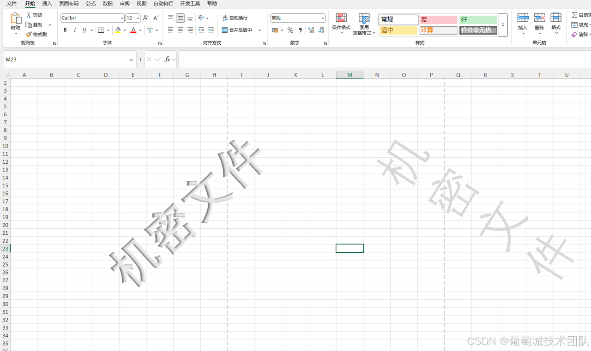
Task: Click the Phonetic guide (wén 文) icon
Action: pos(150,30)
